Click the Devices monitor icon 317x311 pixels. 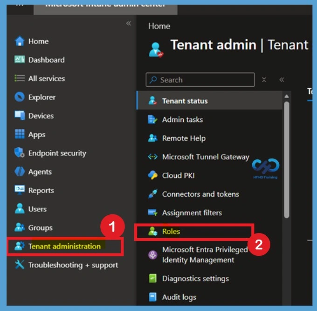[20, 115]
